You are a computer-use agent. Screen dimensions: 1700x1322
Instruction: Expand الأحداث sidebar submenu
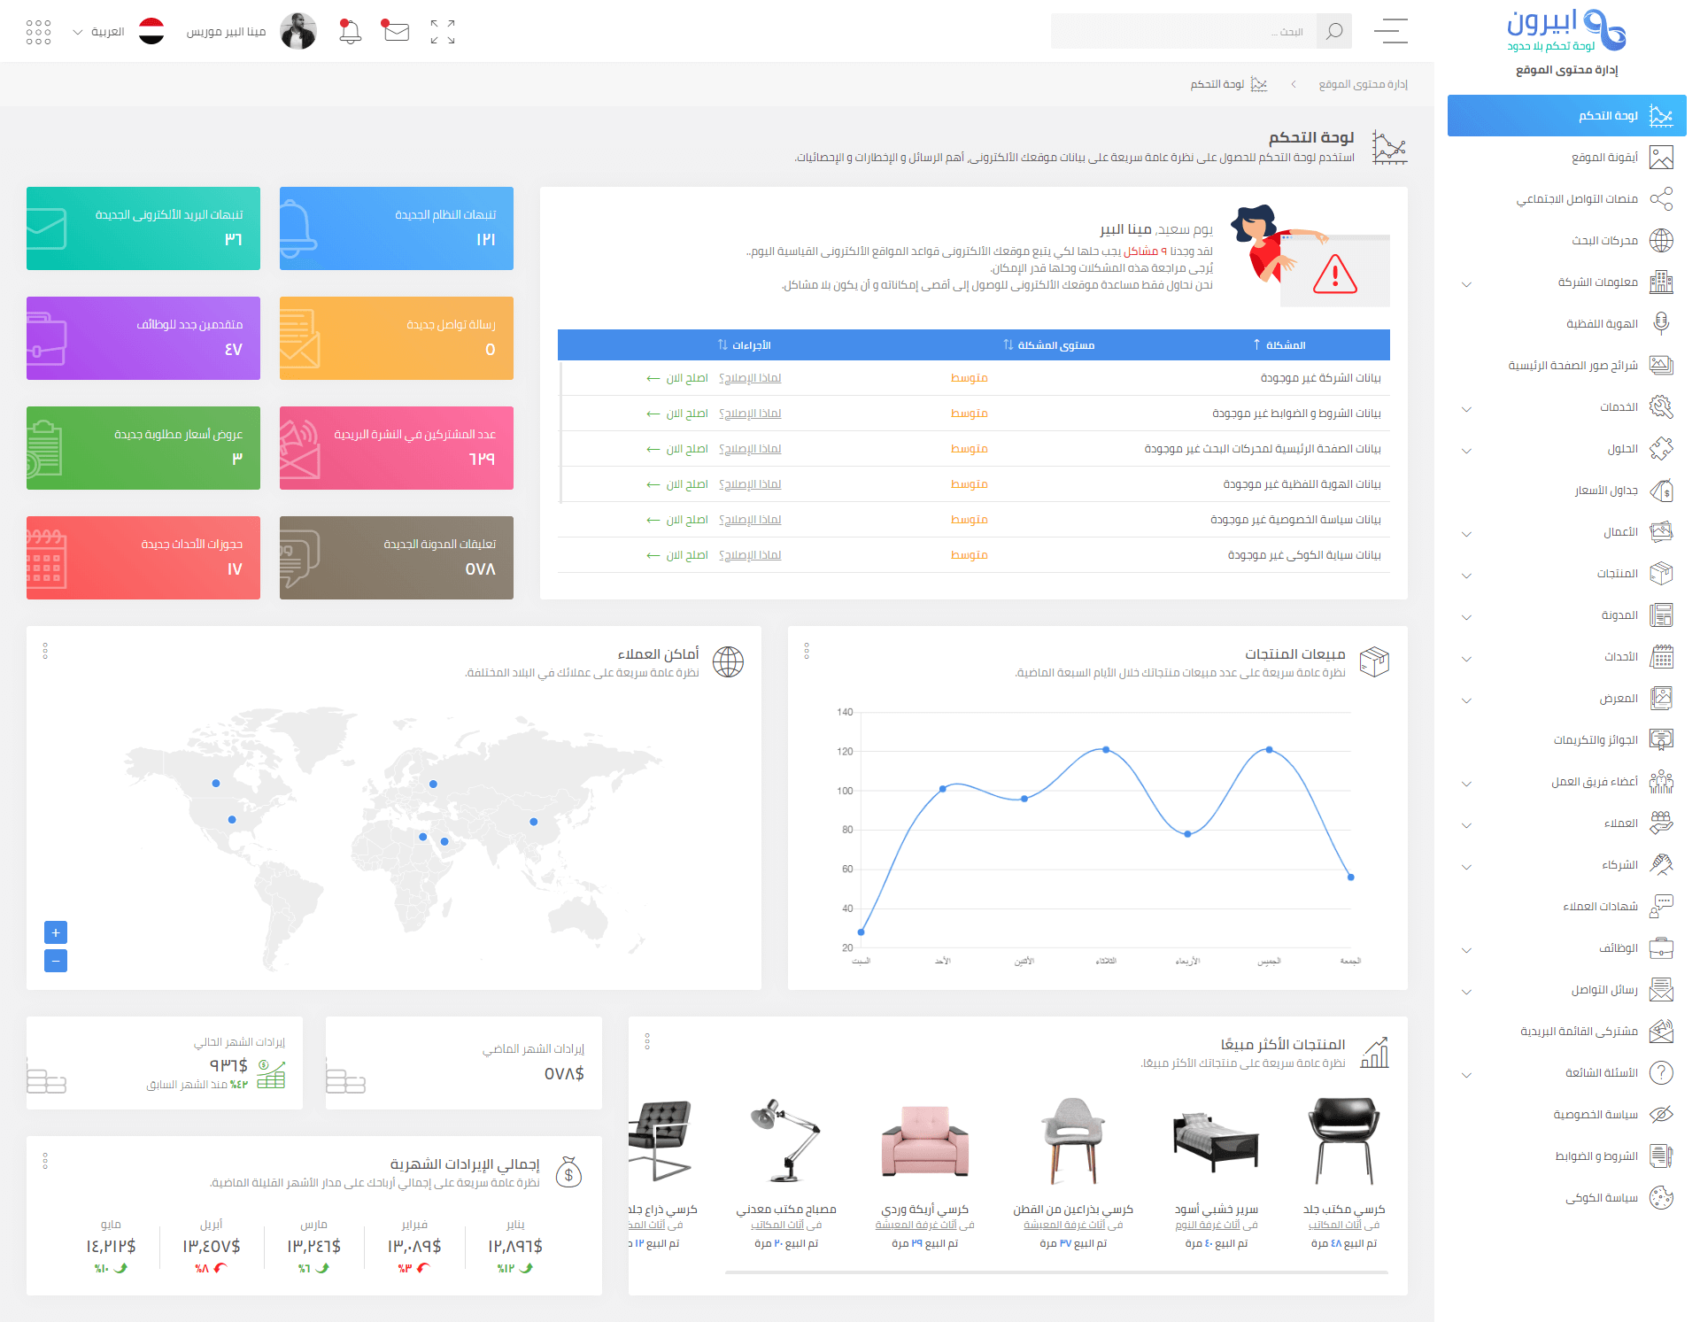click(x=1466, y=659)
